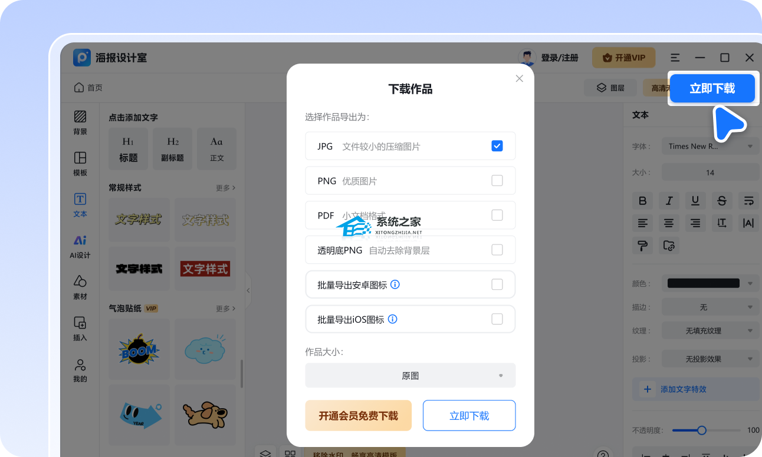Enable 批量导出iOS图标 checkbox
The height and width of the screenshot is (457, 762).
[x=497, y=319]
